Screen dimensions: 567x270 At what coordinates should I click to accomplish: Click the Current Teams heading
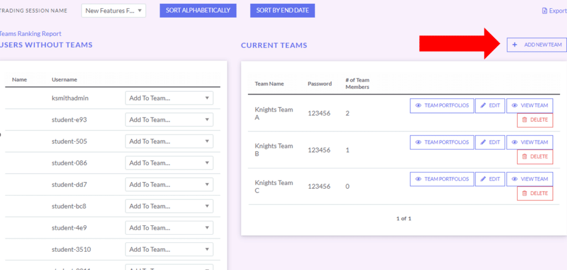274,45
